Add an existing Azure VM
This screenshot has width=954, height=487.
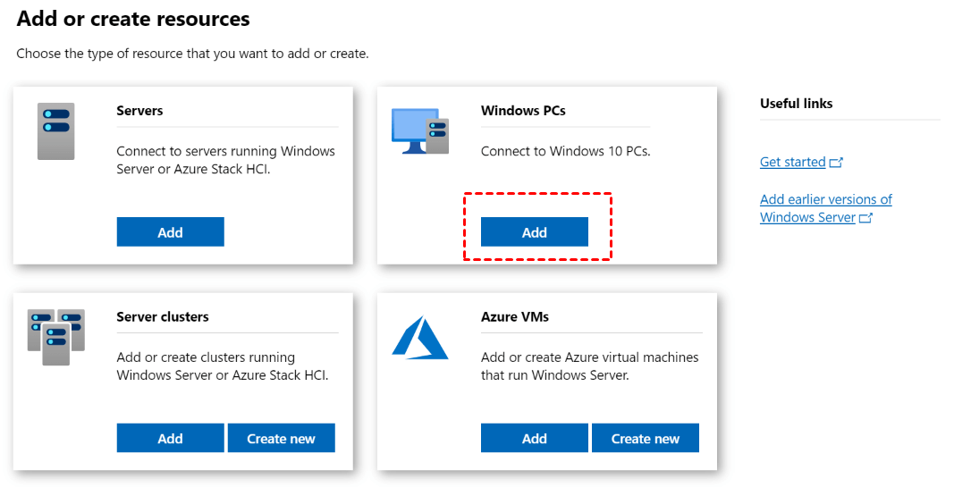(534, 438)
